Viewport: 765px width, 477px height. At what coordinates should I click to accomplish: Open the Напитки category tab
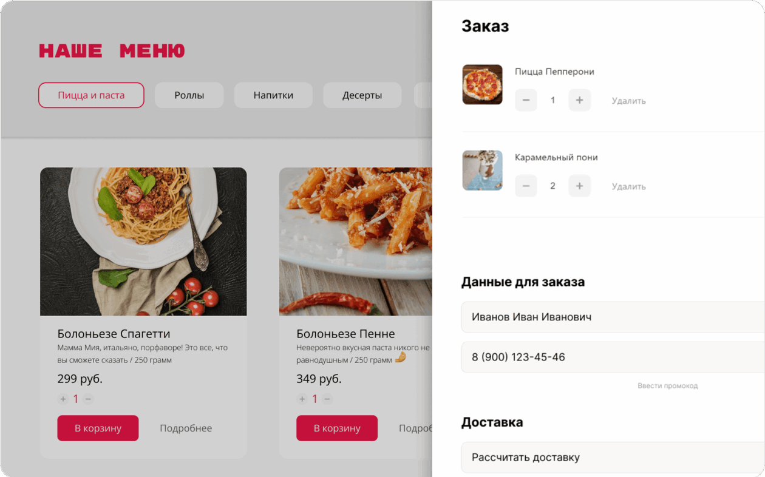click(273, 95)
